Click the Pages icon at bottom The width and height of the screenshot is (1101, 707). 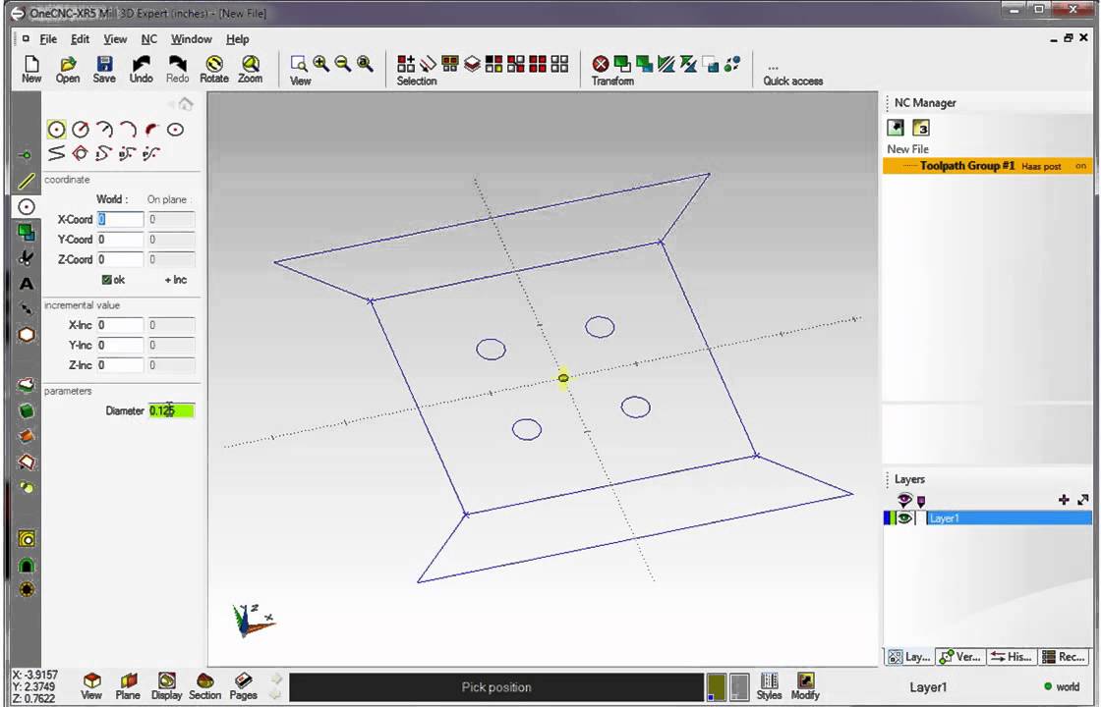(243, 686)
